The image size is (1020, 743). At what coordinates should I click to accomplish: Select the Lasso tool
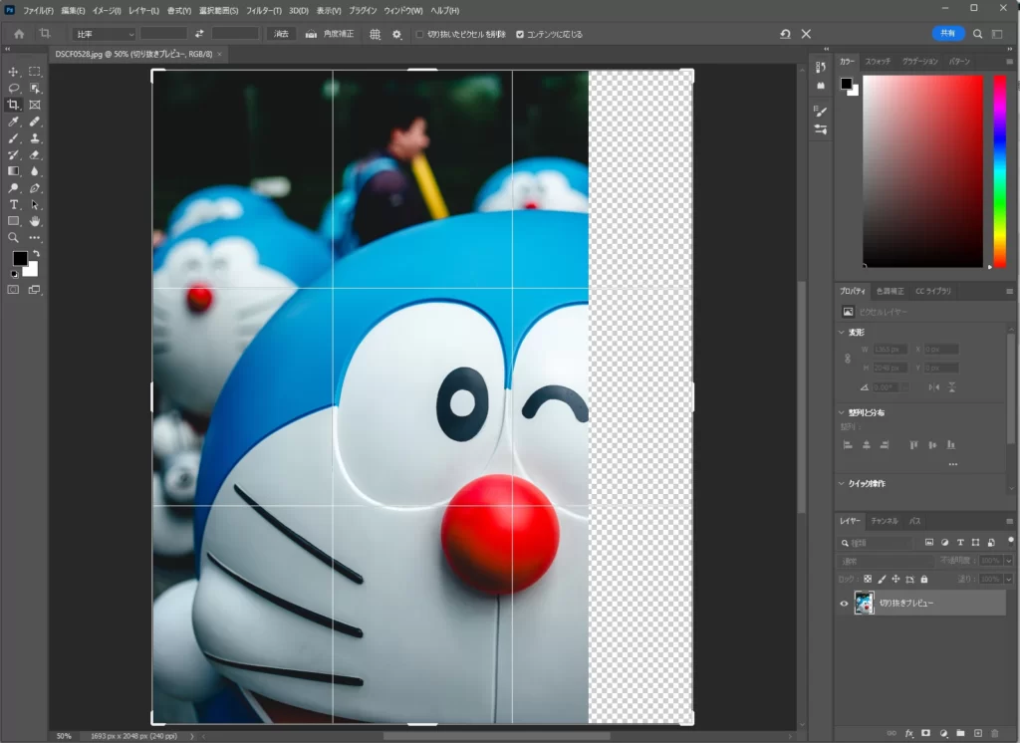(x=13, y=88)
